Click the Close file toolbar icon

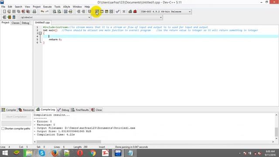[23, 12]
